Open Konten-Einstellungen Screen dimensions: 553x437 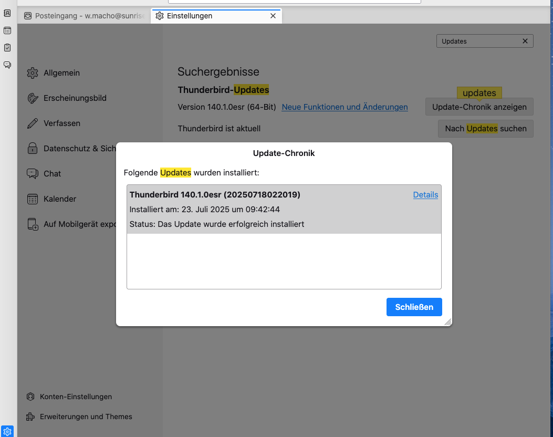69,397
